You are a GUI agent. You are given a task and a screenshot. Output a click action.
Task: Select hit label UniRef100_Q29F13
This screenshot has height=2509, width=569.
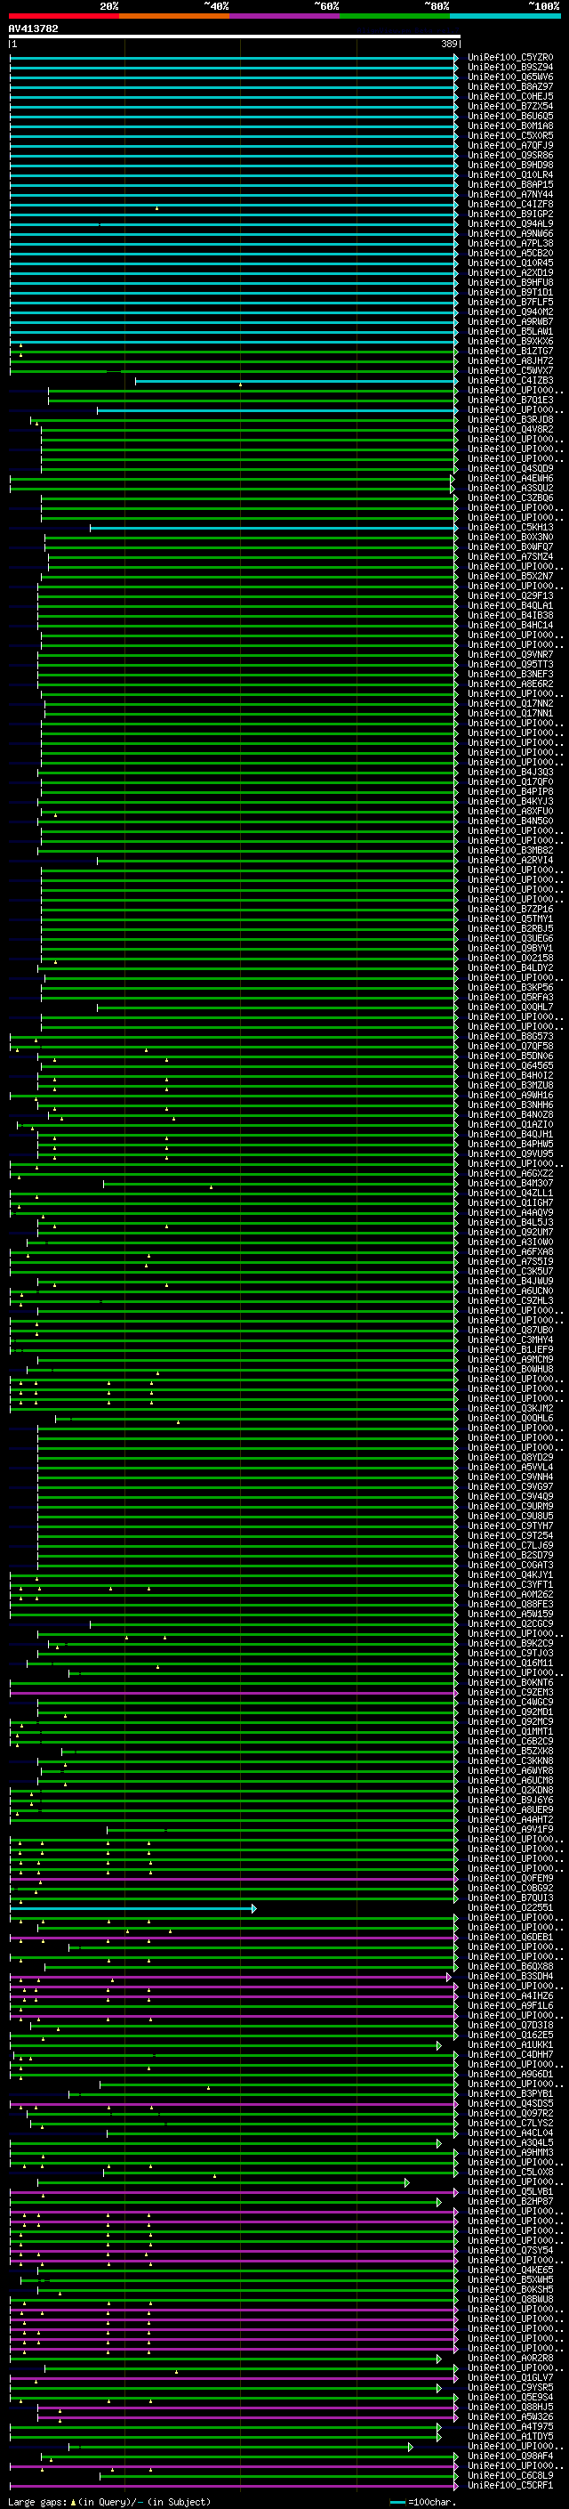(x=510, y=596)
